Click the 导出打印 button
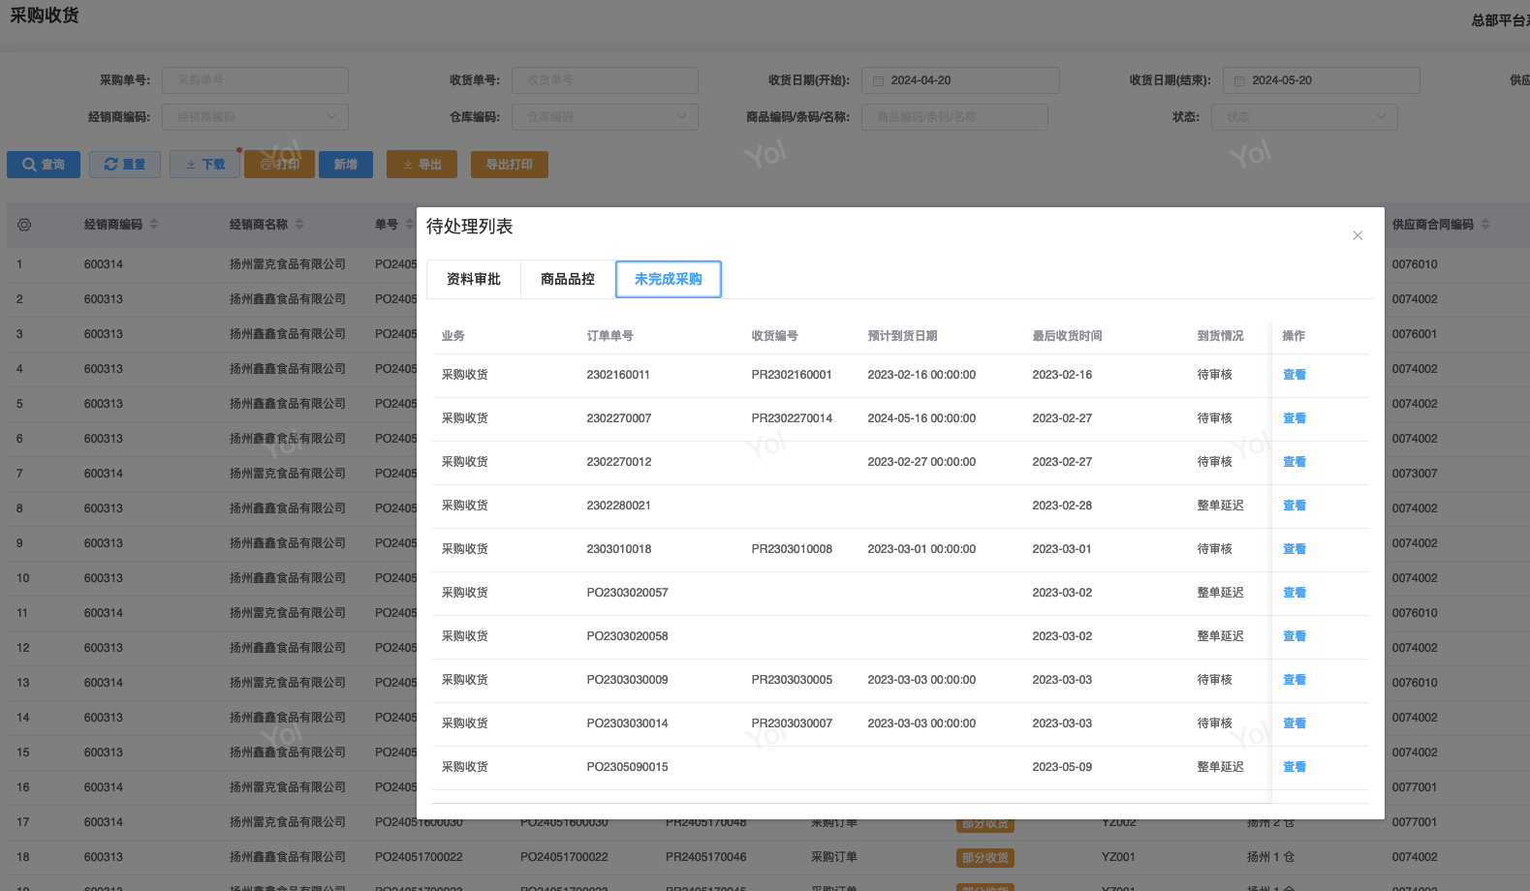The height and width of the screenshot is (891, 1530). click(509, 165)
